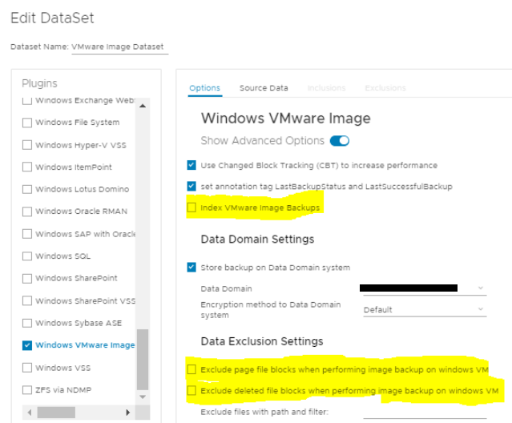This screenshot has height=423, width=512.
Task: Click horizontal scrollbar right arrow
Action: [x=127, y=412]
